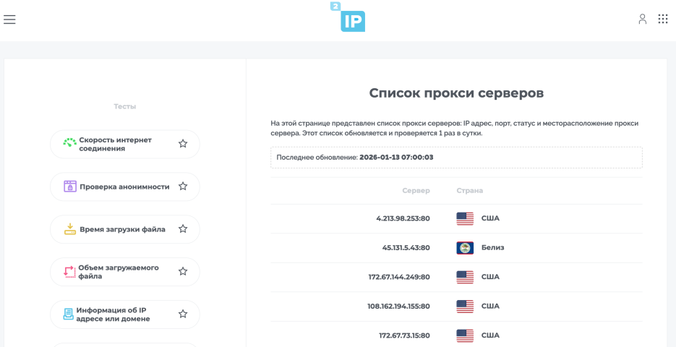
Task: Click the file download time icon
Action: click(70, 229)
